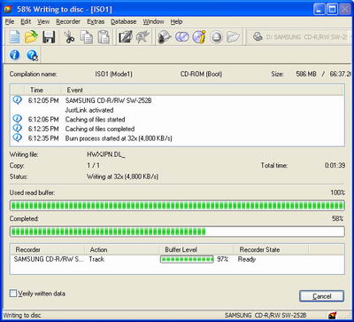Click the Paste clipboard icon

104,37
